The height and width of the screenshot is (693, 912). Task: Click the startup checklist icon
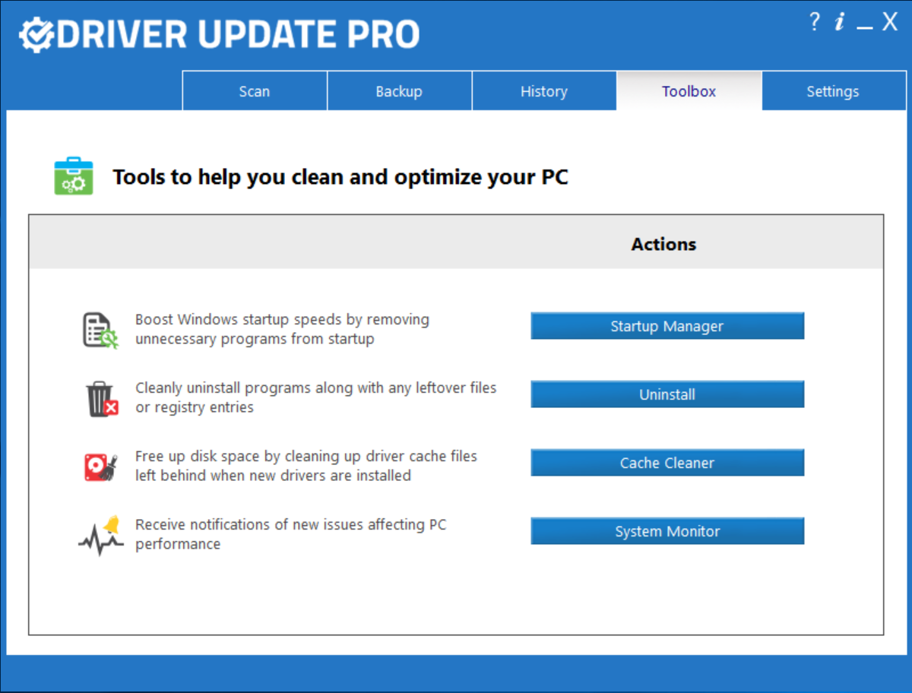[x=100, y=330]
